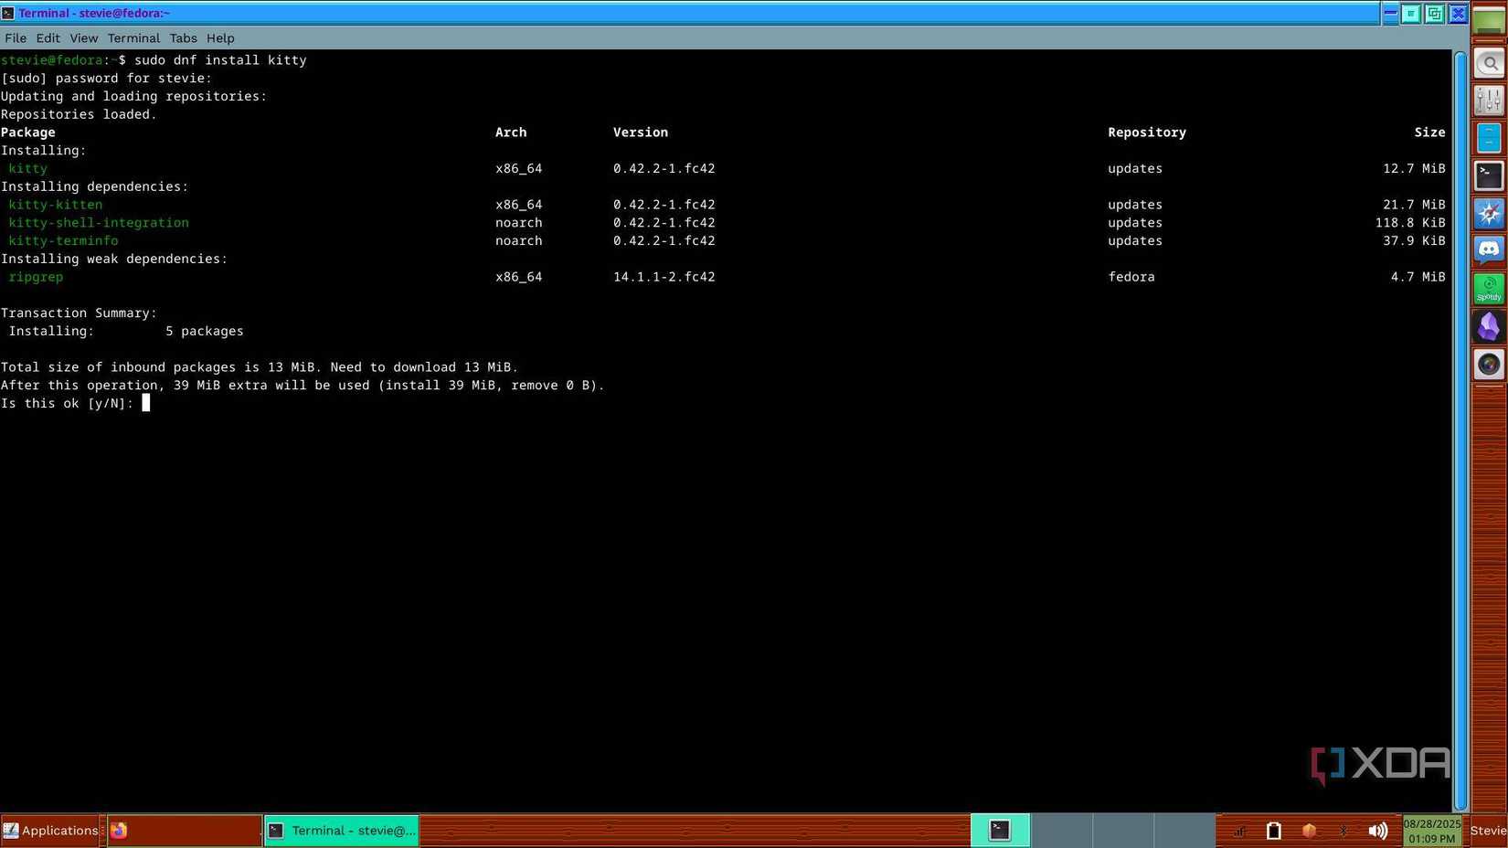Open Discord from the right sidebar dock
1508x848 pixels.
(x=1488, y=249)
